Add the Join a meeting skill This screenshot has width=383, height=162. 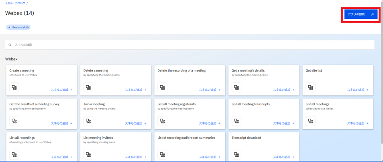[x=136, y=123]
